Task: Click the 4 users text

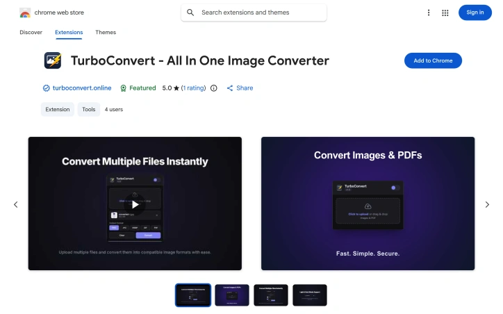Action: point(113,109)
